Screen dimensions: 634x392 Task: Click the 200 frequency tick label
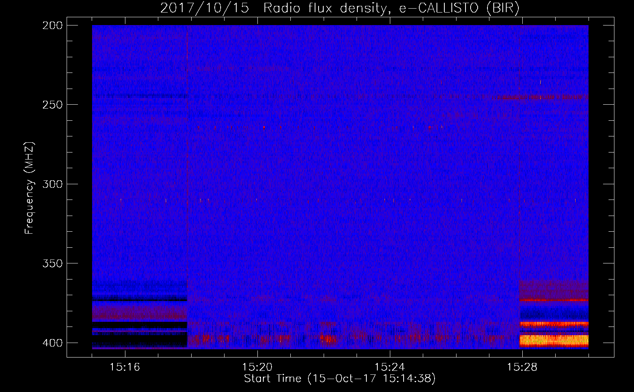coord(52,25)
